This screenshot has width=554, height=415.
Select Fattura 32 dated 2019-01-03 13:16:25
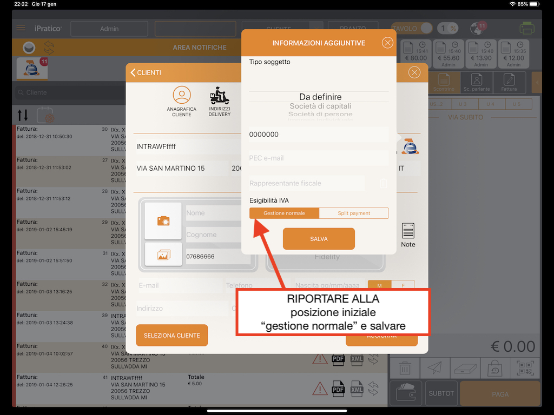click(x=71, y=295)
